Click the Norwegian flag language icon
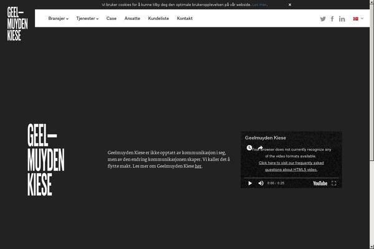Viewport: 374px width, 249px height. [x=356, y=19]
